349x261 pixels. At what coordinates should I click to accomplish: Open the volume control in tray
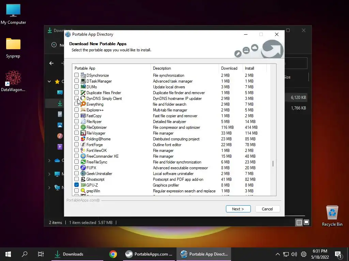click(294, 254)
